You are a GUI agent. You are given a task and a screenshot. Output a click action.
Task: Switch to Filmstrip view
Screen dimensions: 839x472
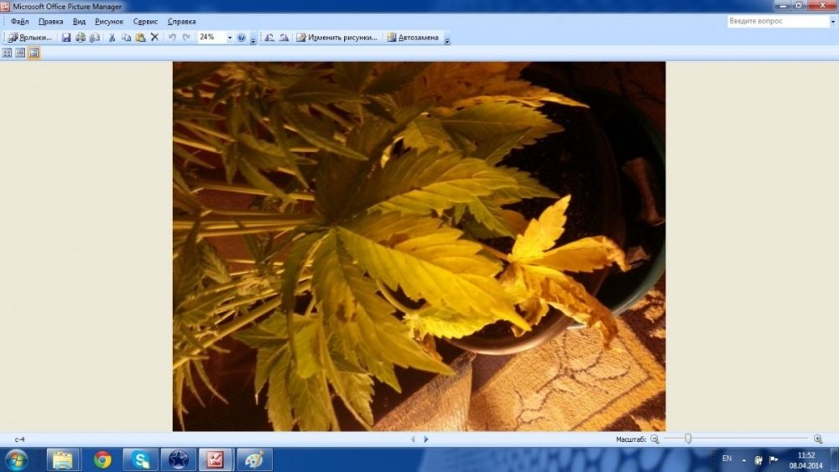(20, 53)
